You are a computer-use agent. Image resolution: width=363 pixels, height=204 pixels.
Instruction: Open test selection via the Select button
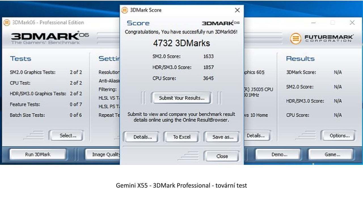click(x=66, y=135)
